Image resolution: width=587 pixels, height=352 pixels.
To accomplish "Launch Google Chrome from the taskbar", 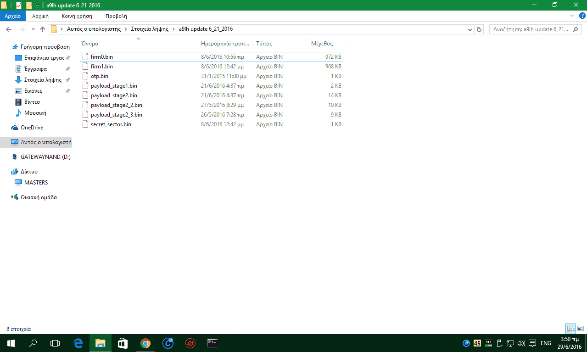I will 145,343.
